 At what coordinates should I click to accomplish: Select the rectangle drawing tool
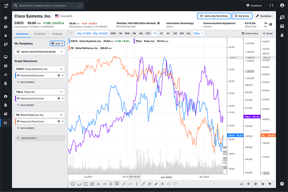(x=85, y=184)
